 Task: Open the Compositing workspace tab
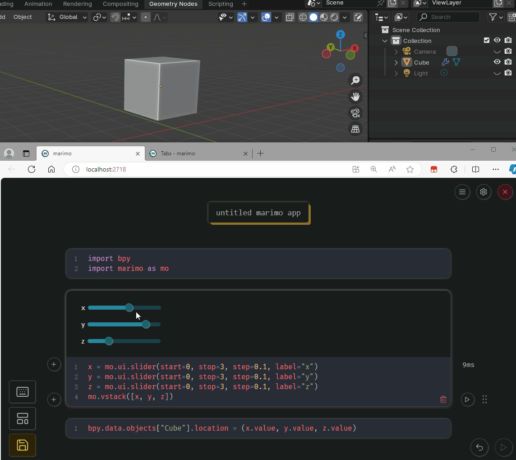[x=120, y=4]
